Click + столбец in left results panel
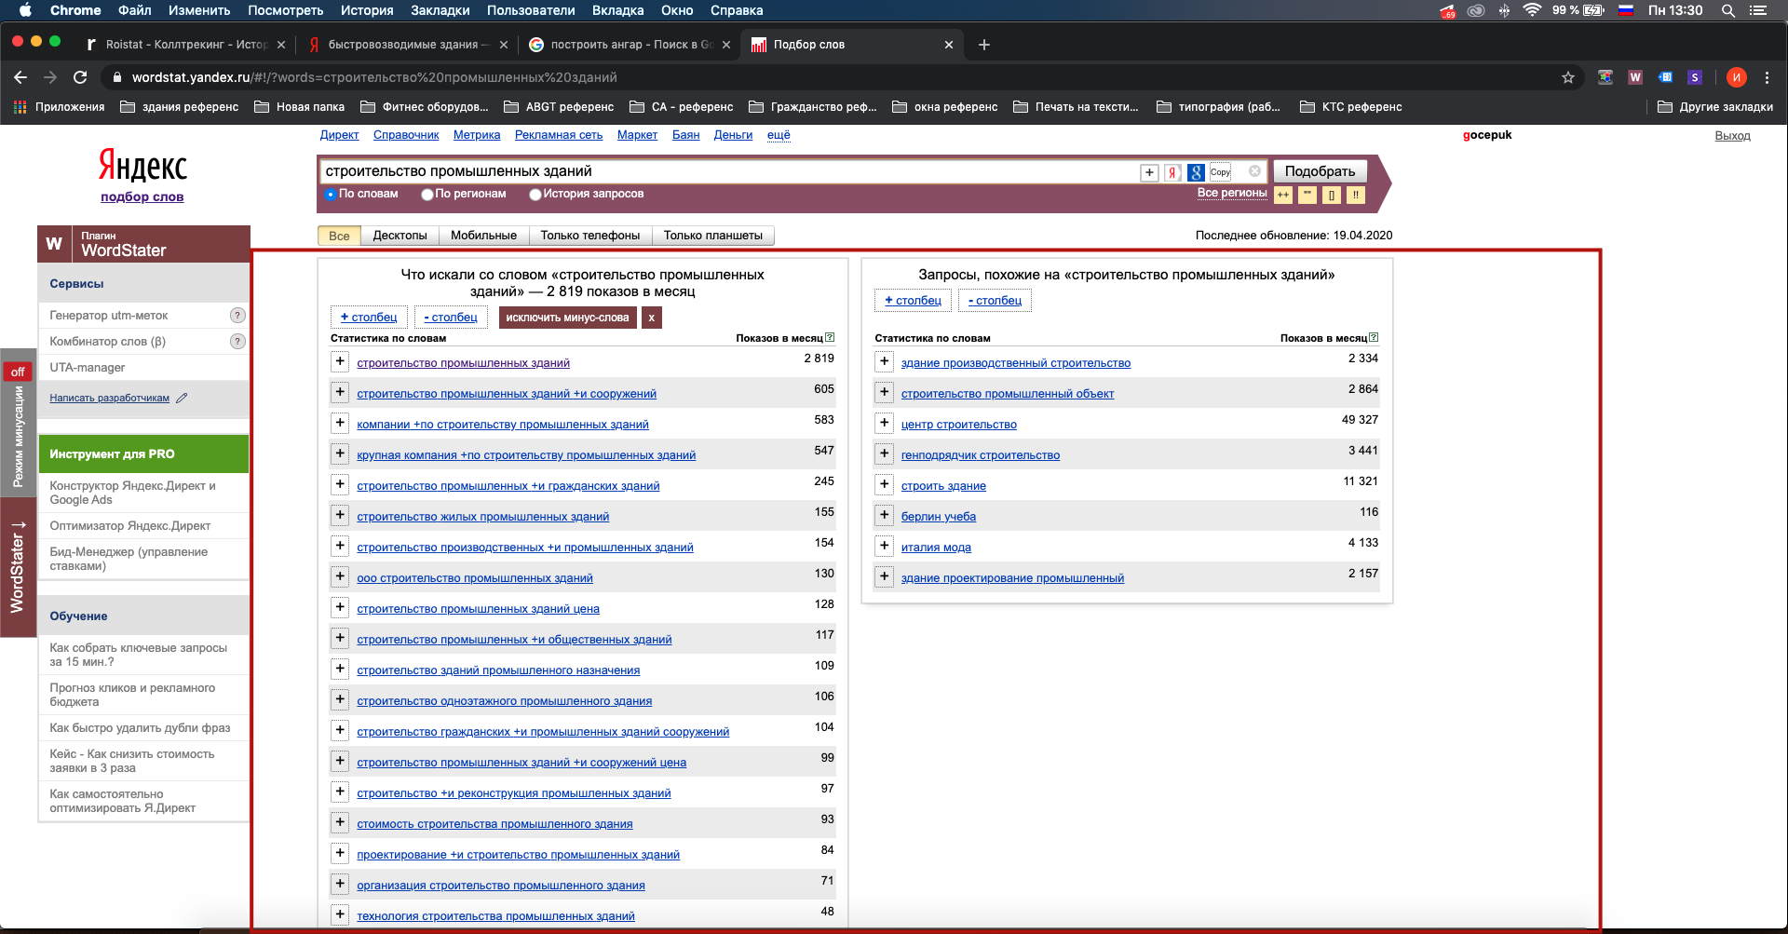Image resolution: width=1788 pixels, height=934 pixels. pos(369,318)
